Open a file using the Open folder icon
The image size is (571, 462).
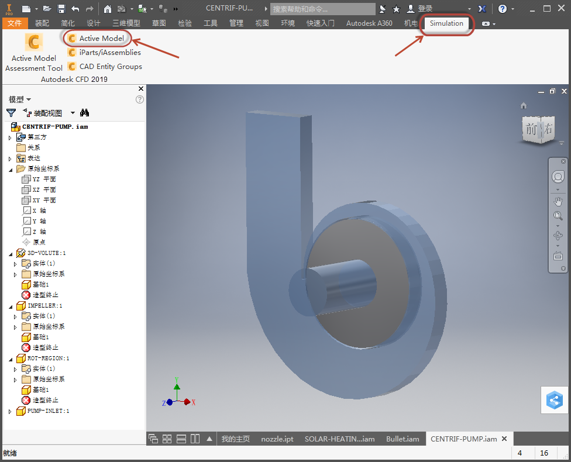[x=47, y=9]
